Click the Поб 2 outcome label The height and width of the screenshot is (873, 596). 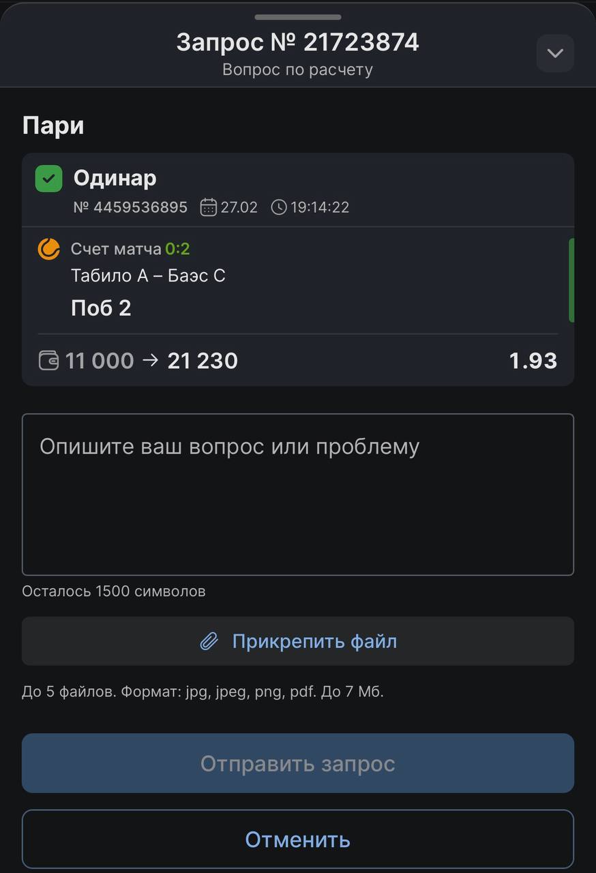click(101, 308)
